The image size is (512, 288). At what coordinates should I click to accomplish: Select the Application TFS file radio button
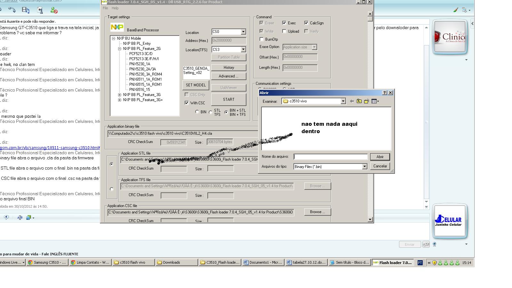click(x=112, y=189)
